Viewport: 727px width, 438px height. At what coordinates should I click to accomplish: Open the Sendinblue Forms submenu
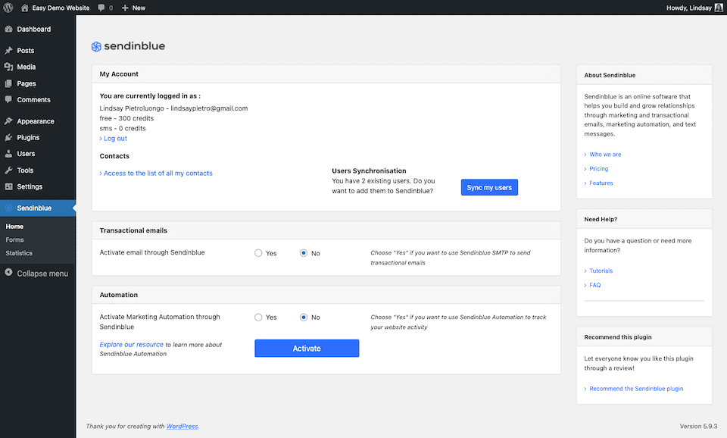tap(14, 240)
